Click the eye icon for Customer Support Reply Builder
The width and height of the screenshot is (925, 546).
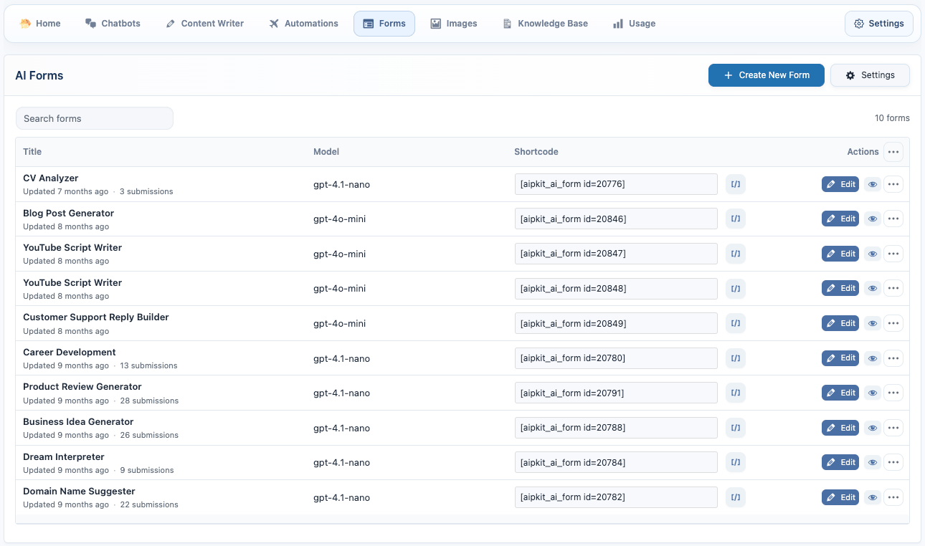tap(872, 324)
